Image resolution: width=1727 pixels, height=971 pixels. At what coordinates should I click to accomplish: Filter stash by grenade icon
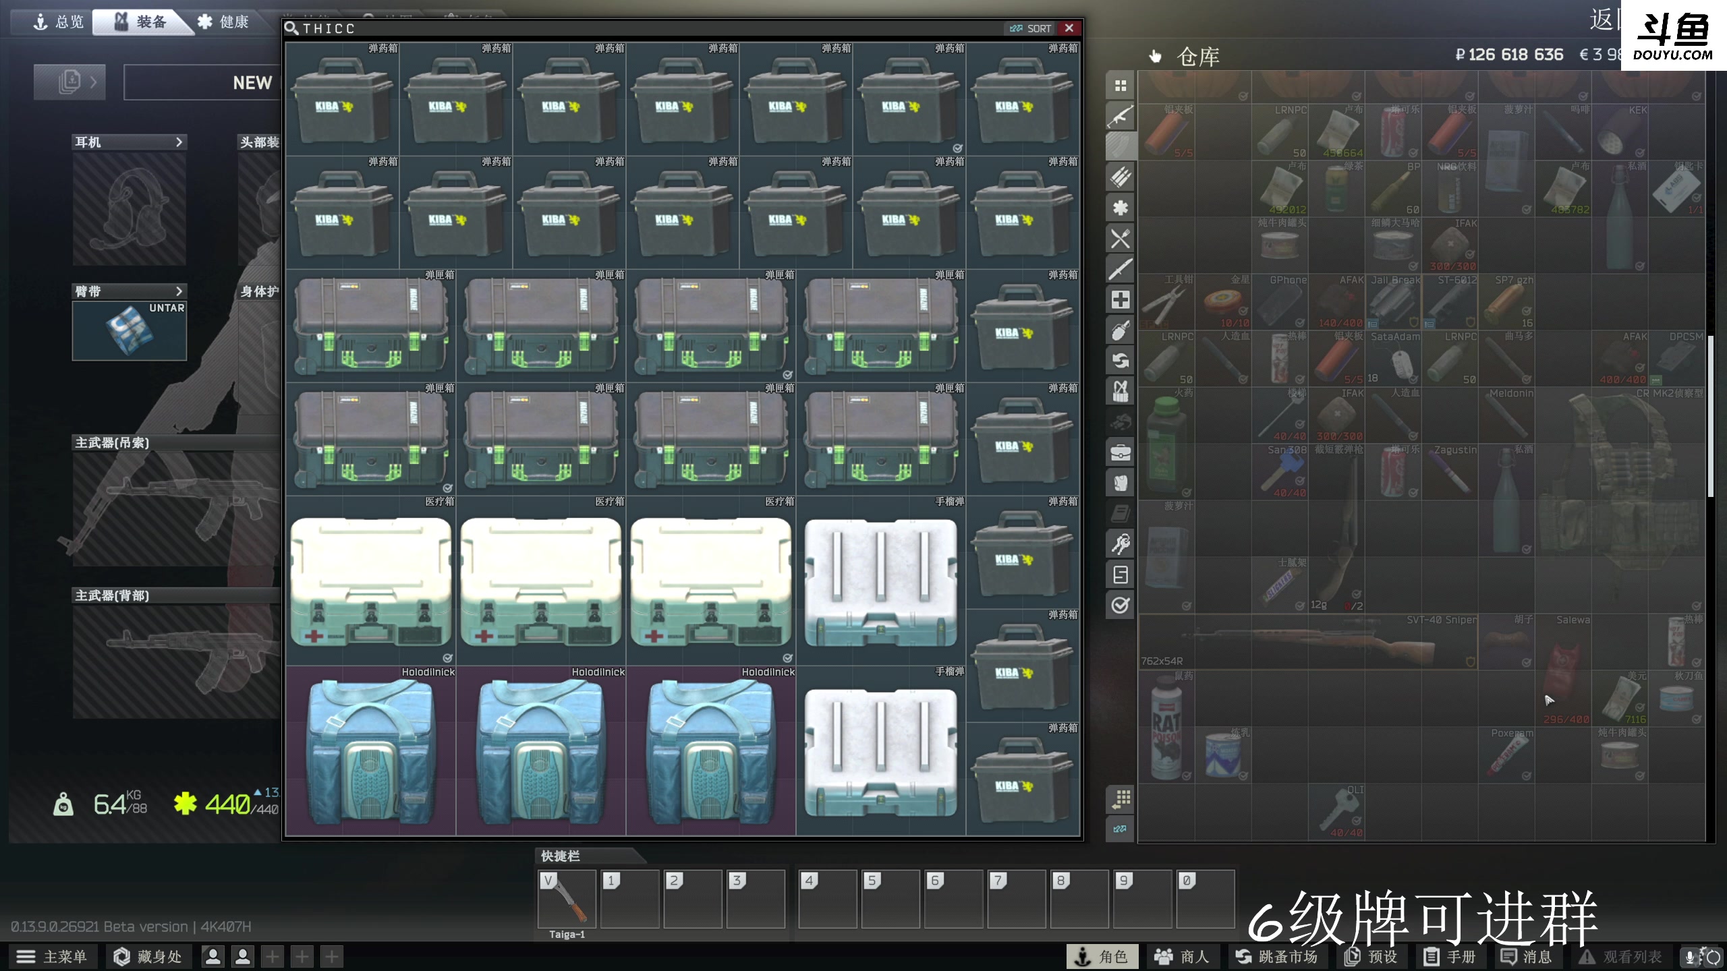tap(1121, 330)
